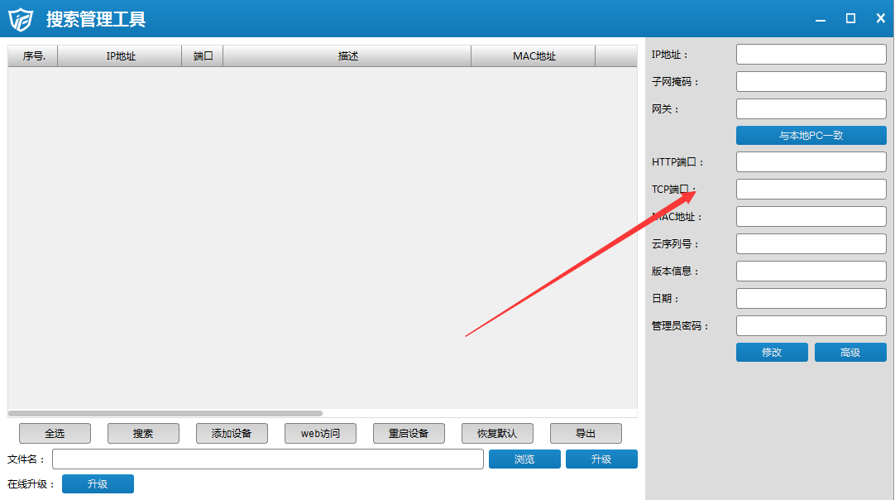Click the 添加设备 add device button

coord(232,434)
